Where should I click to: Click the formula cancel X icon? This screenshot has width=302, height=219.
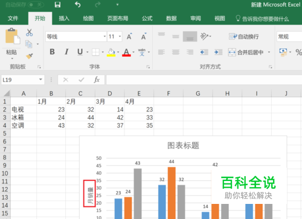pyautogui.click(x=66, y=80)
